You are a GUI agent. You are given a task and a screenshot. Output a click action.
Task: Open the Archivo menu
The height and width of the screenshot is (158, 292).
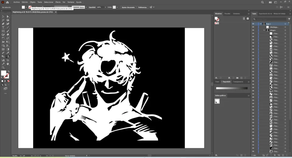[x=16, y=2]
